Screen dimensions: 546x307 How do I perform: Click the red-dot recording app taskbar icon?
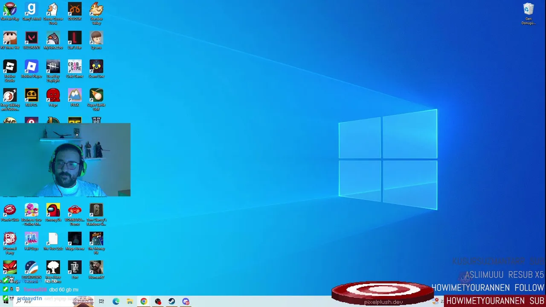click(x=158, y=301)
